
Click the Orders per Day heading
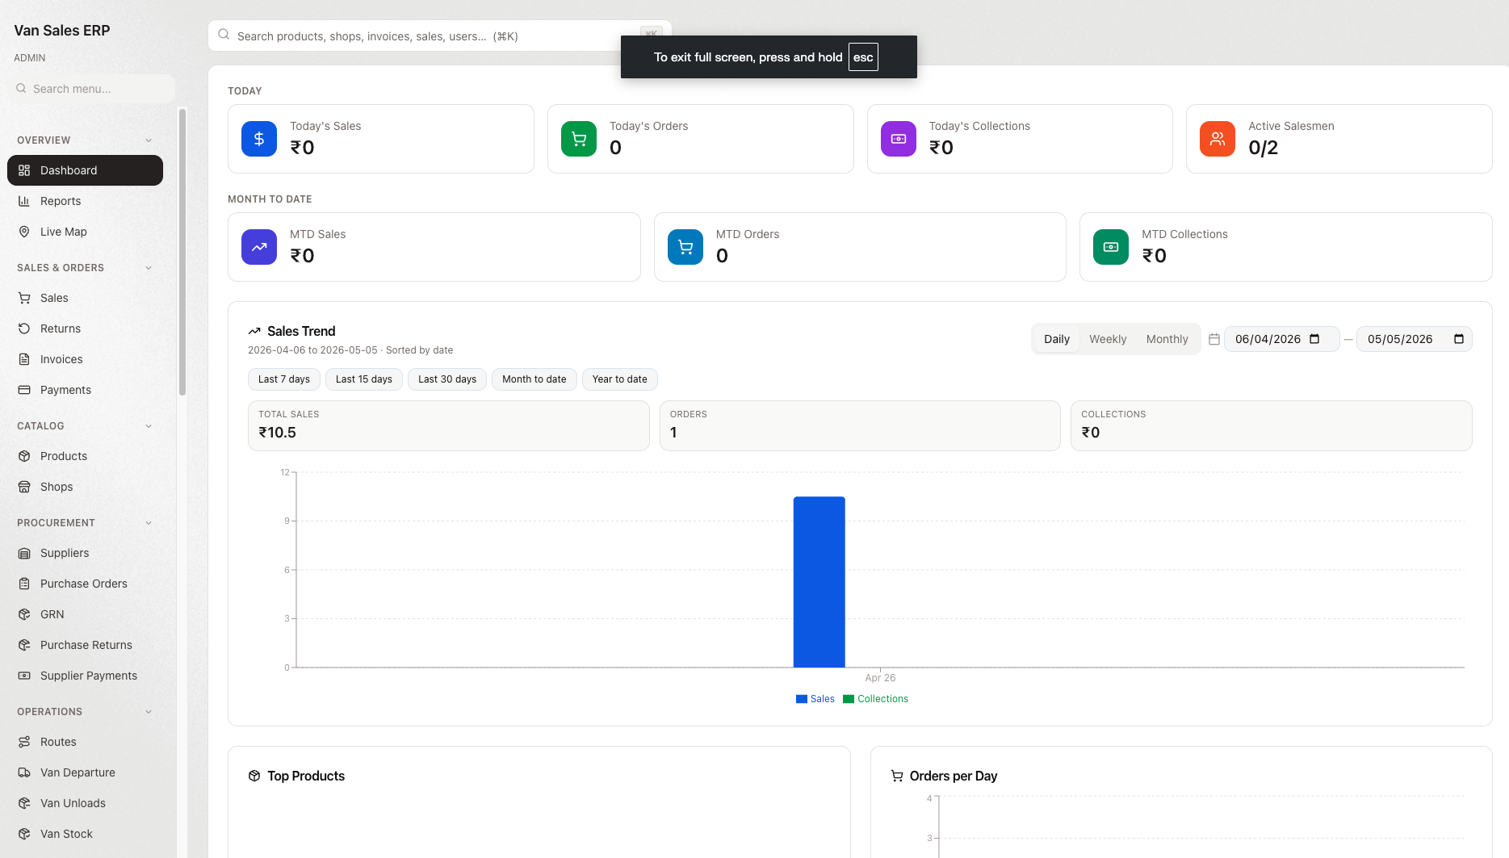tap(954, 776)
